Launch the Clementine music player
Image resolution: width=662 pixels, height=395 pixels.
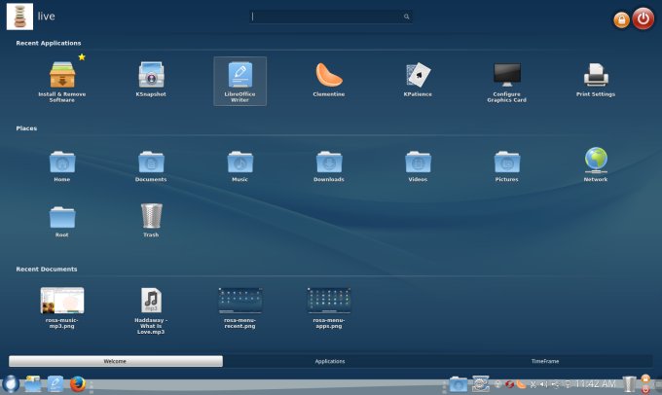(x=329, y=76)
